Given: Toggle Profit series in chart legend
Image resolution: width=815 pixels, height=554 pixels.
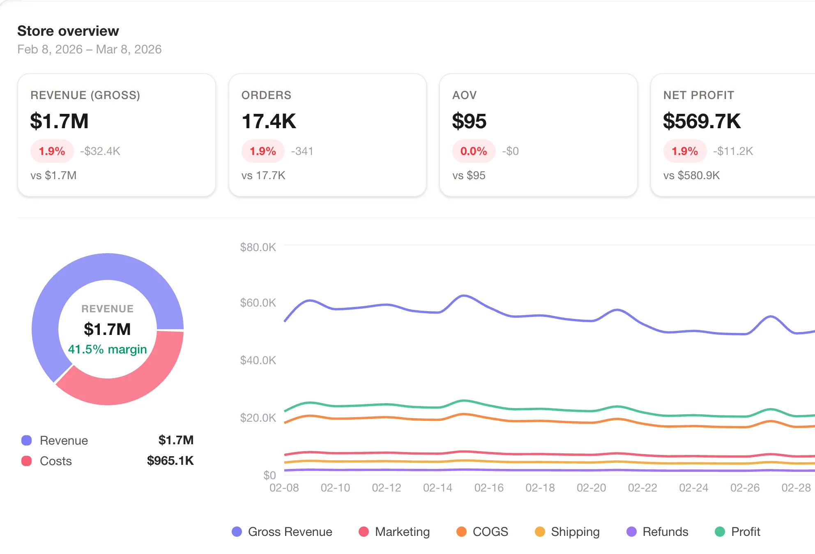Looking at the screenshot, I should click(737, 532).
